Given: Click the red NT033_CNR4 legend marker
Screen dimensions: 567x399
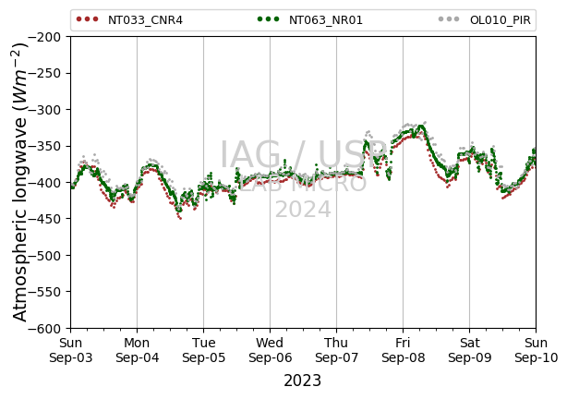Looking at the screenshot, I should tap(87, 19).
